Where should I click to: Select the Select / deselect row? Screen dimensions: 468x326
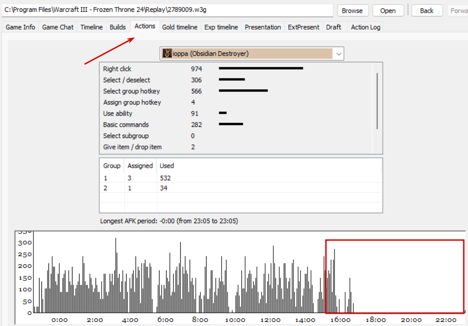236,80
